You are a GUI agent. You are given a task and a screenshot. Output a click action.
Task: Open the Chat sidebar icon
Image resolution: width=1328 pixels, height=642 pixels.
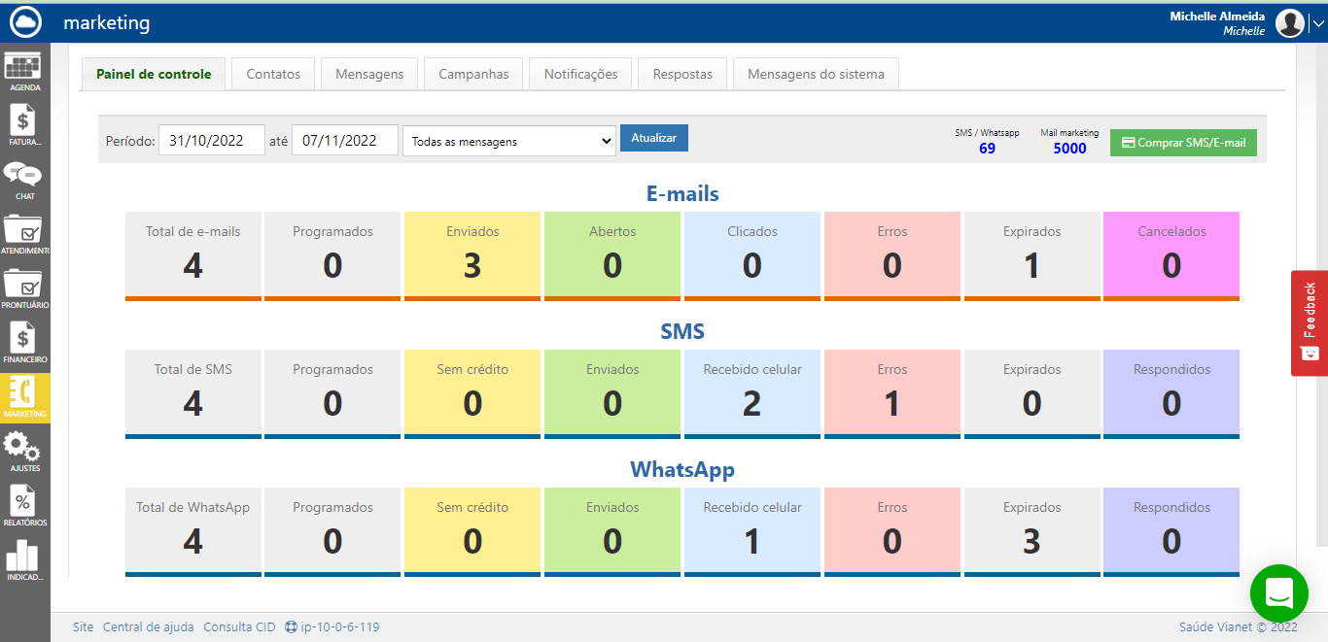tap(24, 180)
